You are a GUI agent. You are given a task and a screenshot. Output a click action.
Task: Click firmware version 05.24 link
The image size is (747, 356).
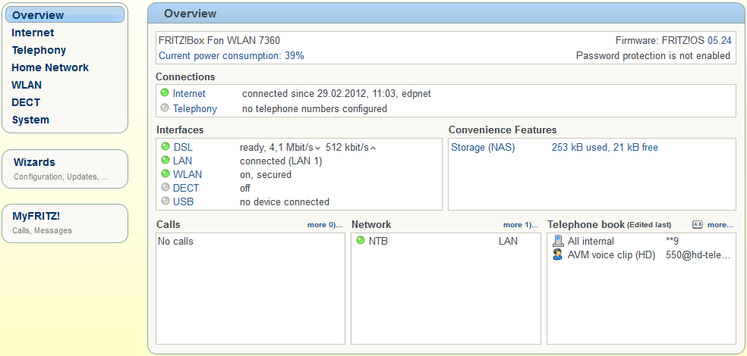click(720, 40)
